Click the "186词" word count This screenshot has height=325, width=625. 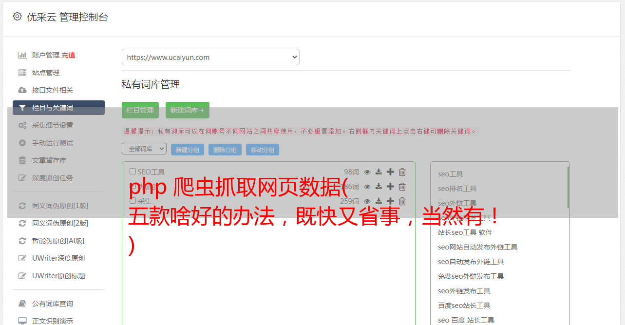click(349, 187)
